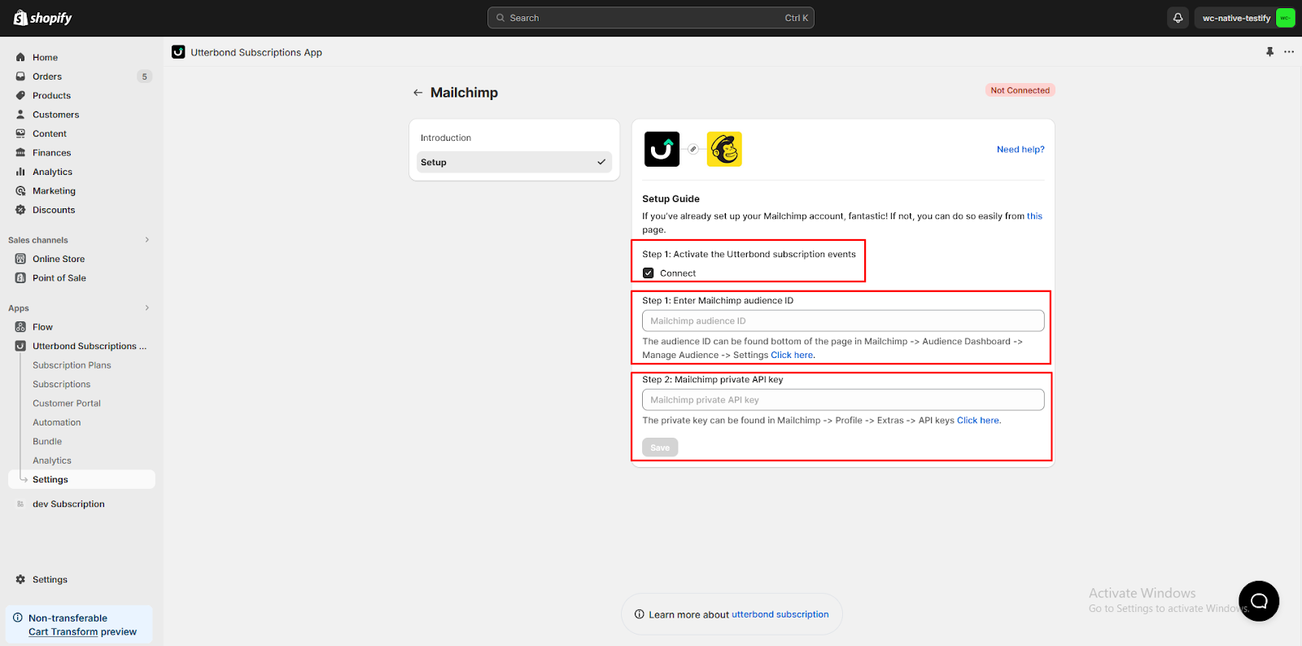Open Home in the sidebar
The height and width of the screenshot is (646, 1302).
click(45, 58)
